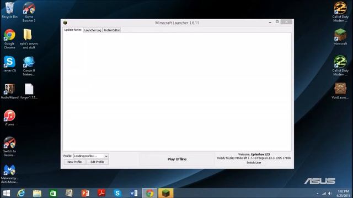Minimize the Minecraft Launcher window
Image resolution: width=353 pixels, height=198 pixels.
coord(270,22)
